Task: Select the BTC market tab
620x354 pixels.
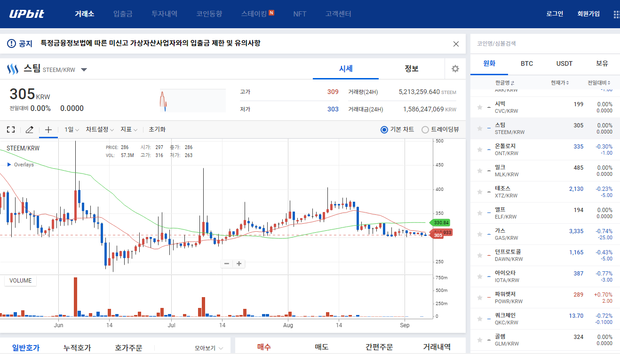Action: tap(527, 63)
